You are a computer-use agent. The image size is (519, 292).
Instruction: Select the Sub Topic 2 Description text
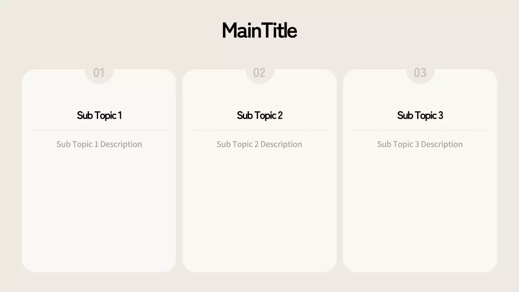coord(259,144)
